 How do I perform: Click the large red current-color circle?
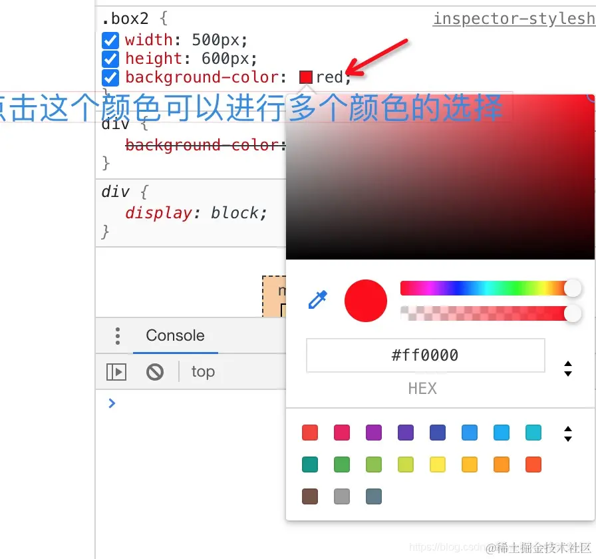365,300
